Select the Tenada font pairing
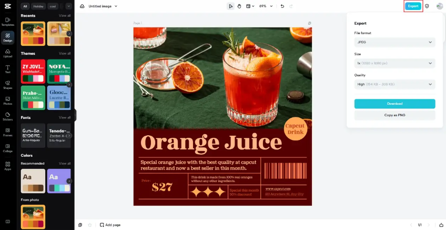The image size is (446, 230). (59, 135)
